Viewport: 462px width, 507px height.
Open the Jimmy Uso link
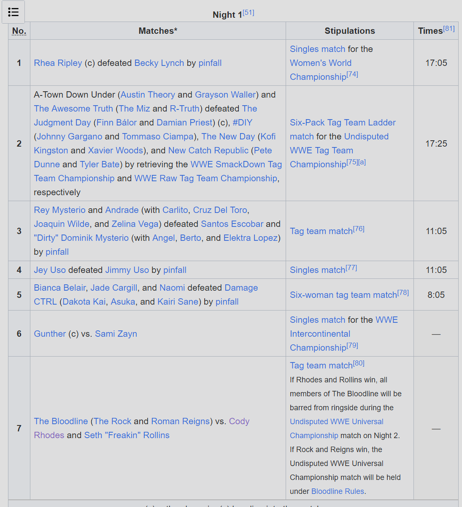point(127,270)
